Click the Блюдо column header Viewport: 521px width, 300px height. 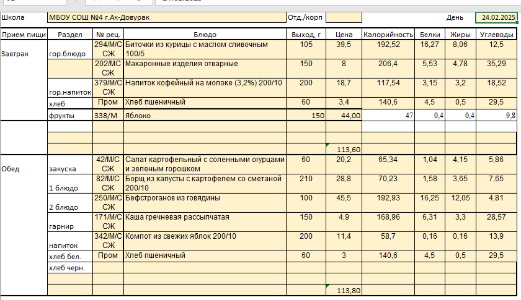coord(205,35)
